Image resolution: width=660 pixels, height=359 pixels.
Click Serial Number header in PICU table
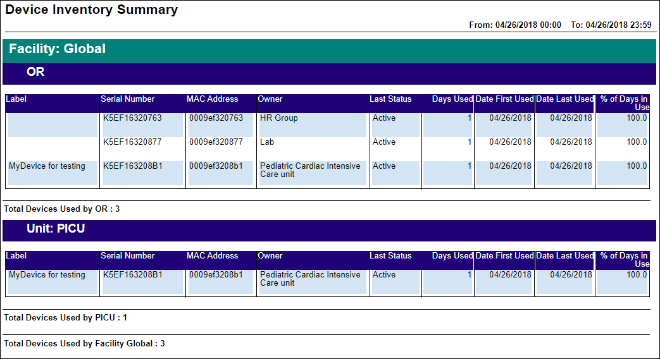pos(128,255)
